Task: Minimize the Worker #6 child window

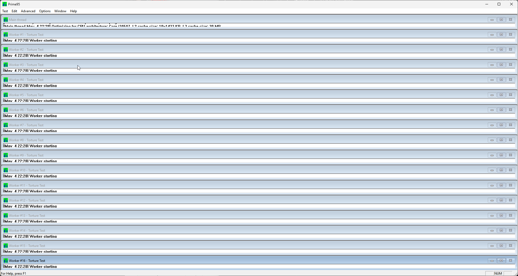Action: click(x=492, y=110)
